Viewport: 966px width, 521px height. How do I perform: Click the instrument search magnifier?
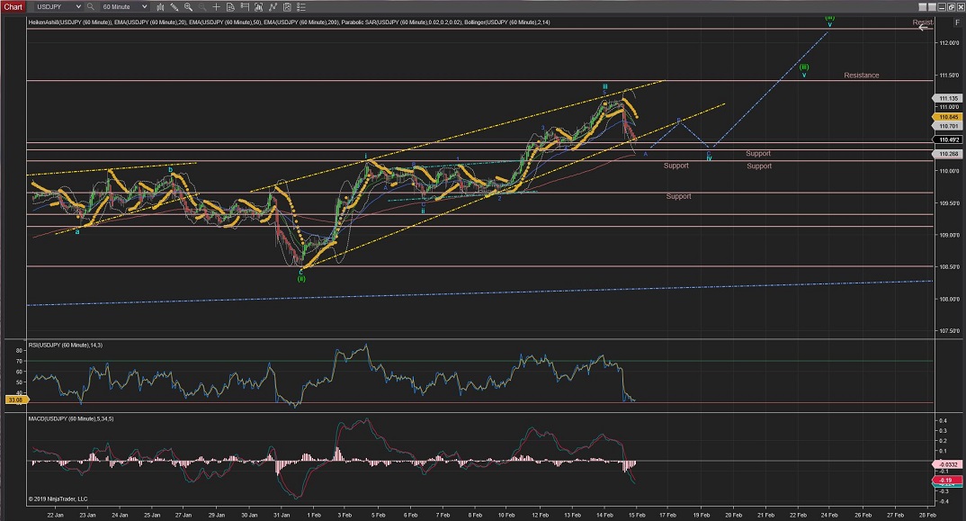[90, 6]
